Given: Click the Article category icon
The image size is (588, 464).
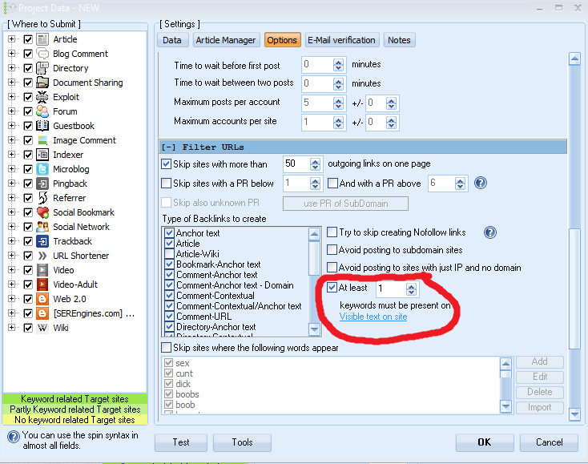Looking at the screenshot, I should [x=43, y=39].
